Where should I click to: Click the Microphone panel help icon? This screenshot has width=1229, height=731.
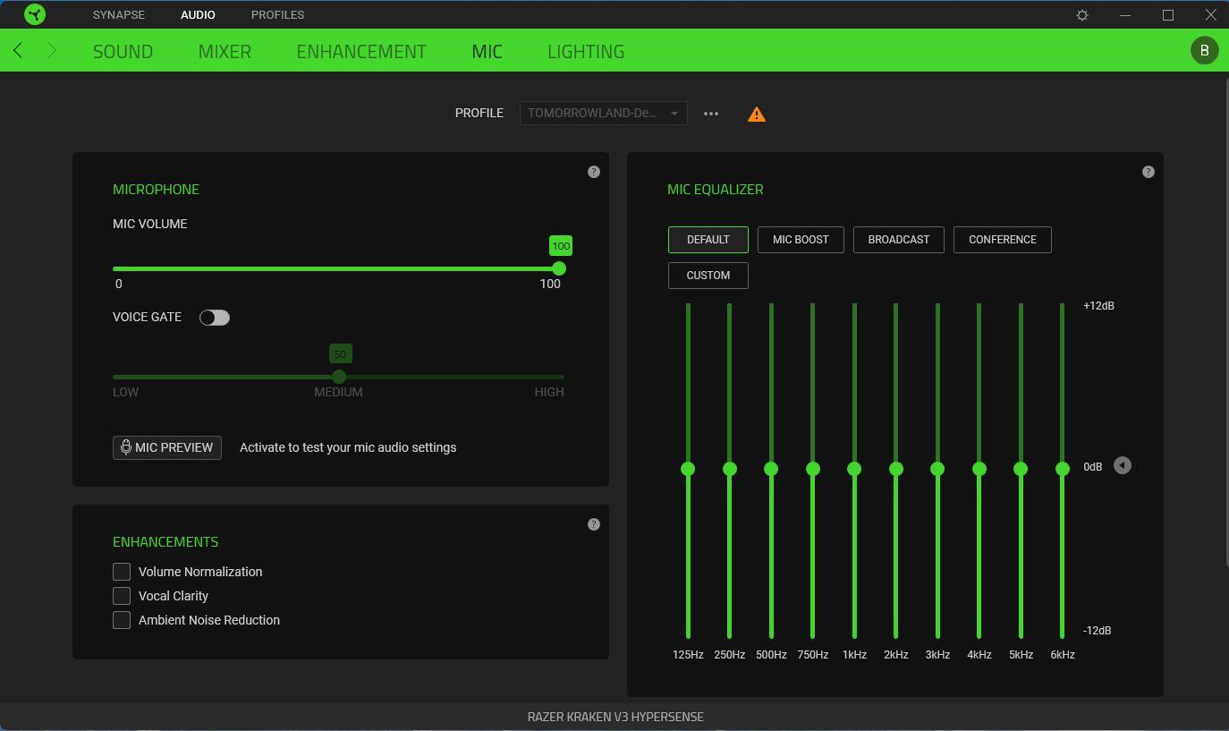(594, 172)
